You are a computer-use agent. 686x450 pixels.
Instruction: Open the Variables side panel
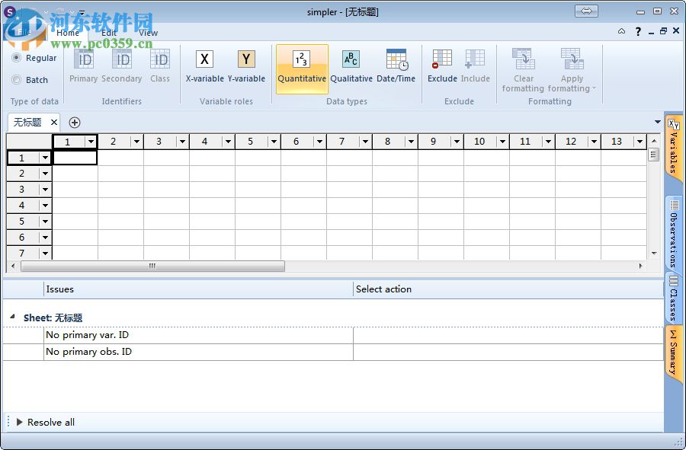pos(674,146)
